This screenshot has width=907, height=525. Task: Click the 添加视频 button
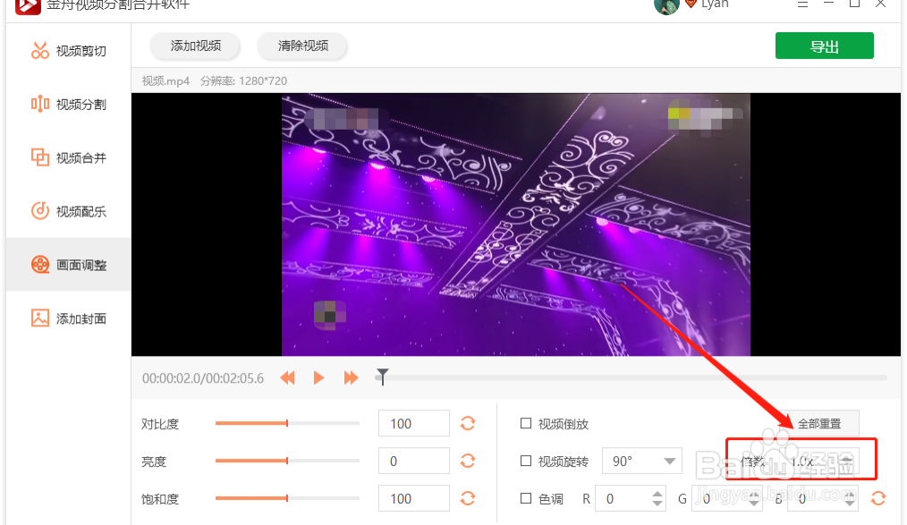click(x=196, y=46)
